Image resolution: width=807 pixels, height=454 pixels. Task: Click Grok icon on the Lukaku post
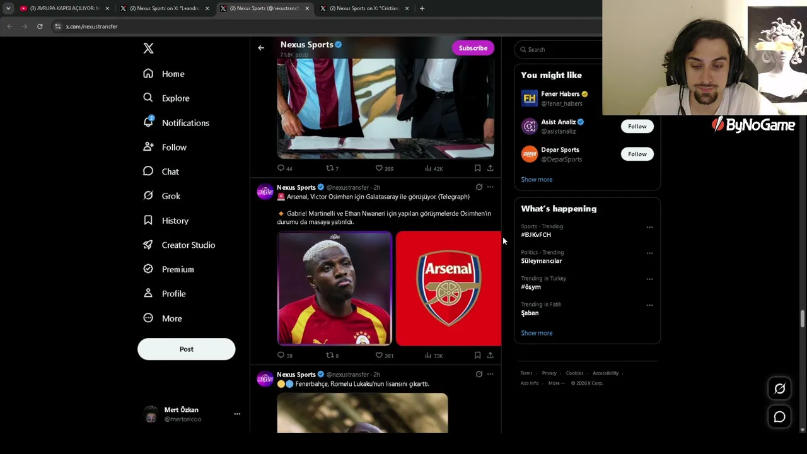[479, 375]
